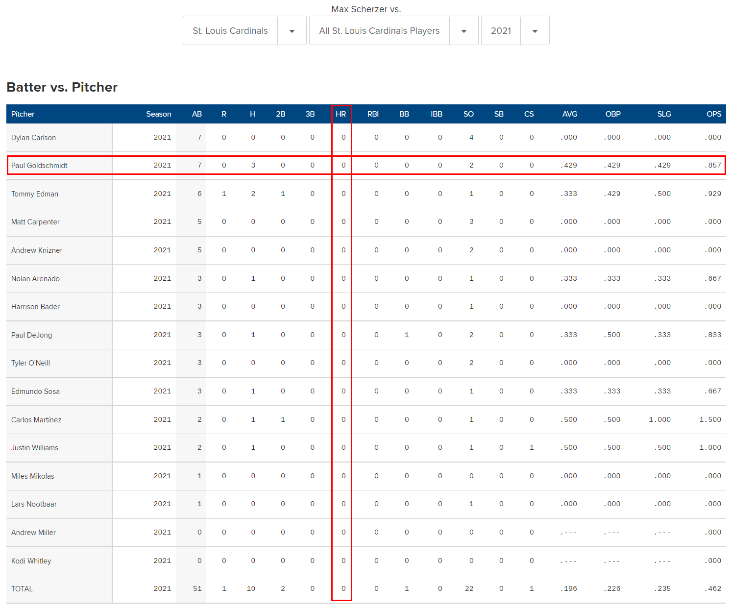Open Justin Williams's player link

pos(35,448)
